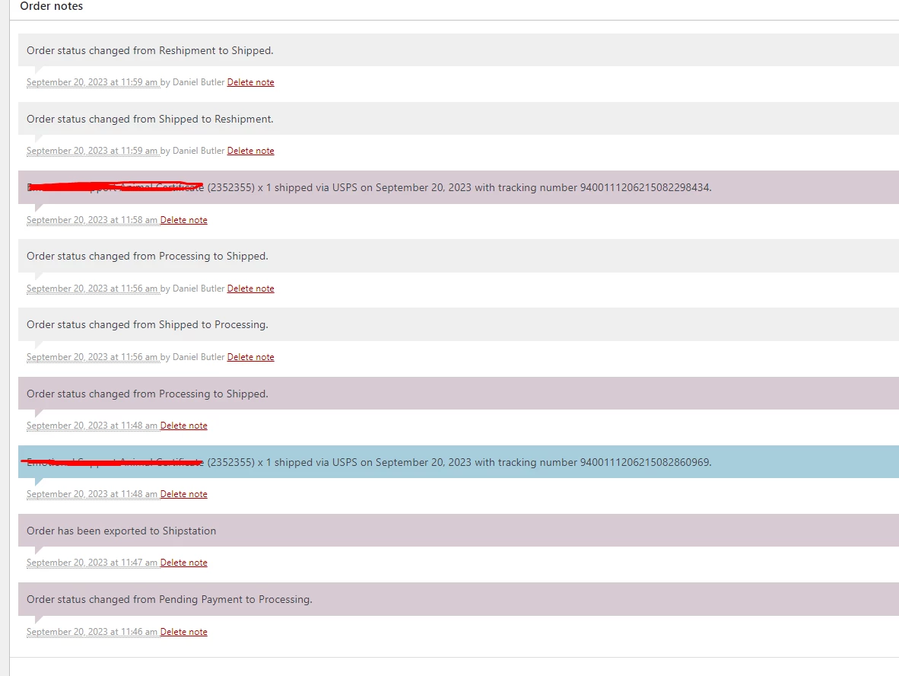Click timestamp 'September 20, 2023 at 11:58 am'
Image resolution: width=899 pixels, height=676 pixels.
pos(92,220)
